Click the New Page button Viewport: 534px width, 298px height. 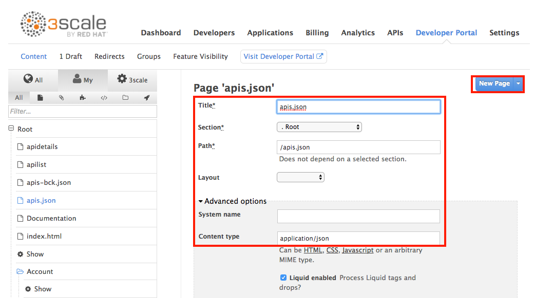[x=494, y=83]
